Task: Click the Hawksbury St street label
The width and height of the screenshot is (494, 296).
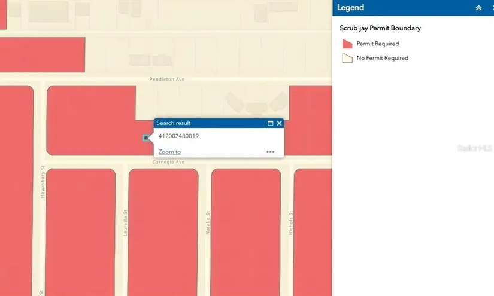Action: coord(43,182)
